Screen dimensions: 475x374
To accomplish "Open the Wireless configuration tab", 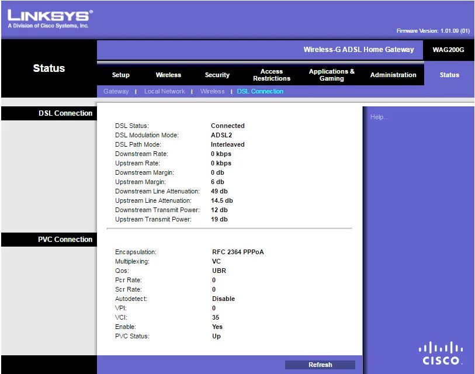I will (168, 75).
